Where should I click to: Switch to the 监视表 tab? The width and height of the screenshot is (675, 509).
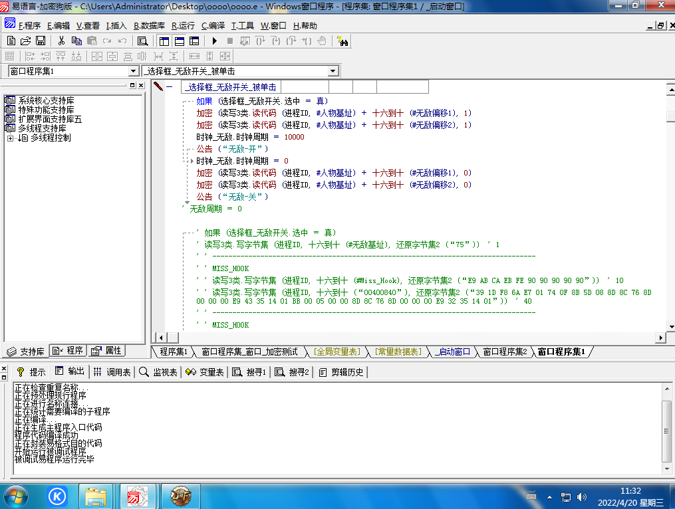point(158,372)
